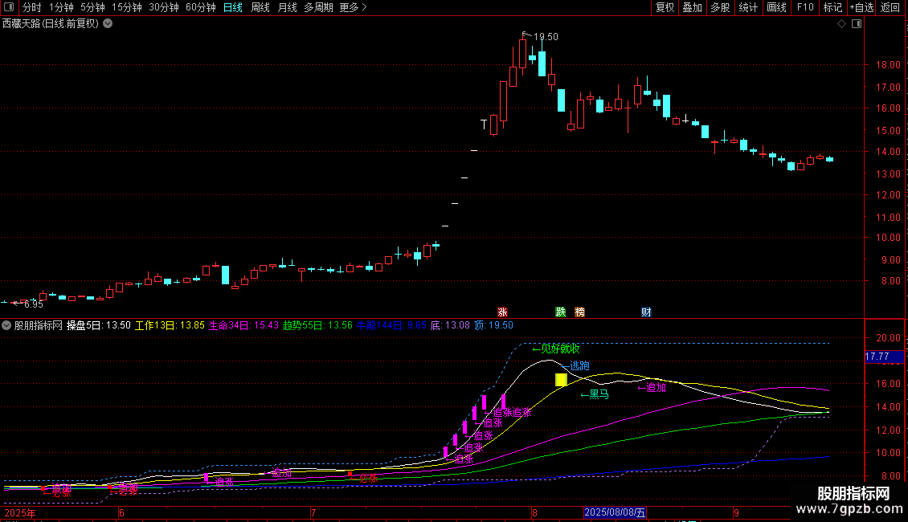Click the 股朋指标网 indicator name
This screenshot has height=522, width=908.
tap(39, 325)
